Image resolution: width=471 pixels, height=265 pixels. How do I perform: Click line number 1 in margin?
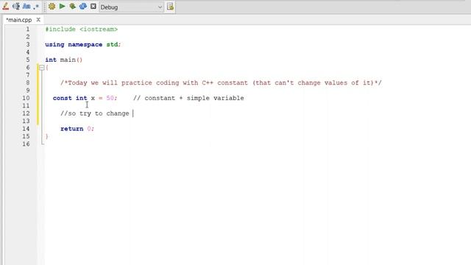pos(28,29)
